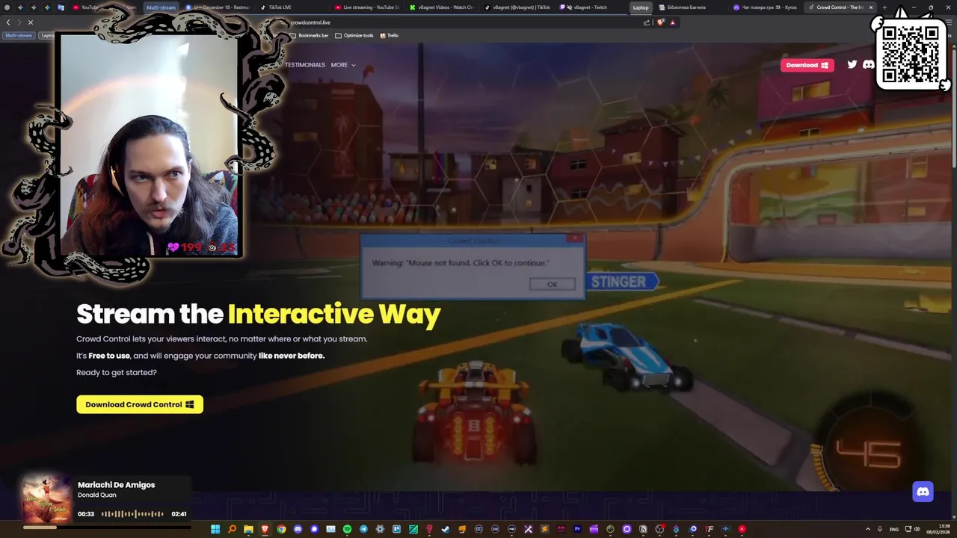Expand the MORE dropdown in navigation
Image resolution: width=957 pixels, height=538 pixels.
(x=343, y=65)
